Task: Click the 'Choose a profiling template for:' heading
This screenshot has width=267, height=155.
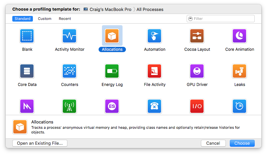Action: (x=46, y=9)
